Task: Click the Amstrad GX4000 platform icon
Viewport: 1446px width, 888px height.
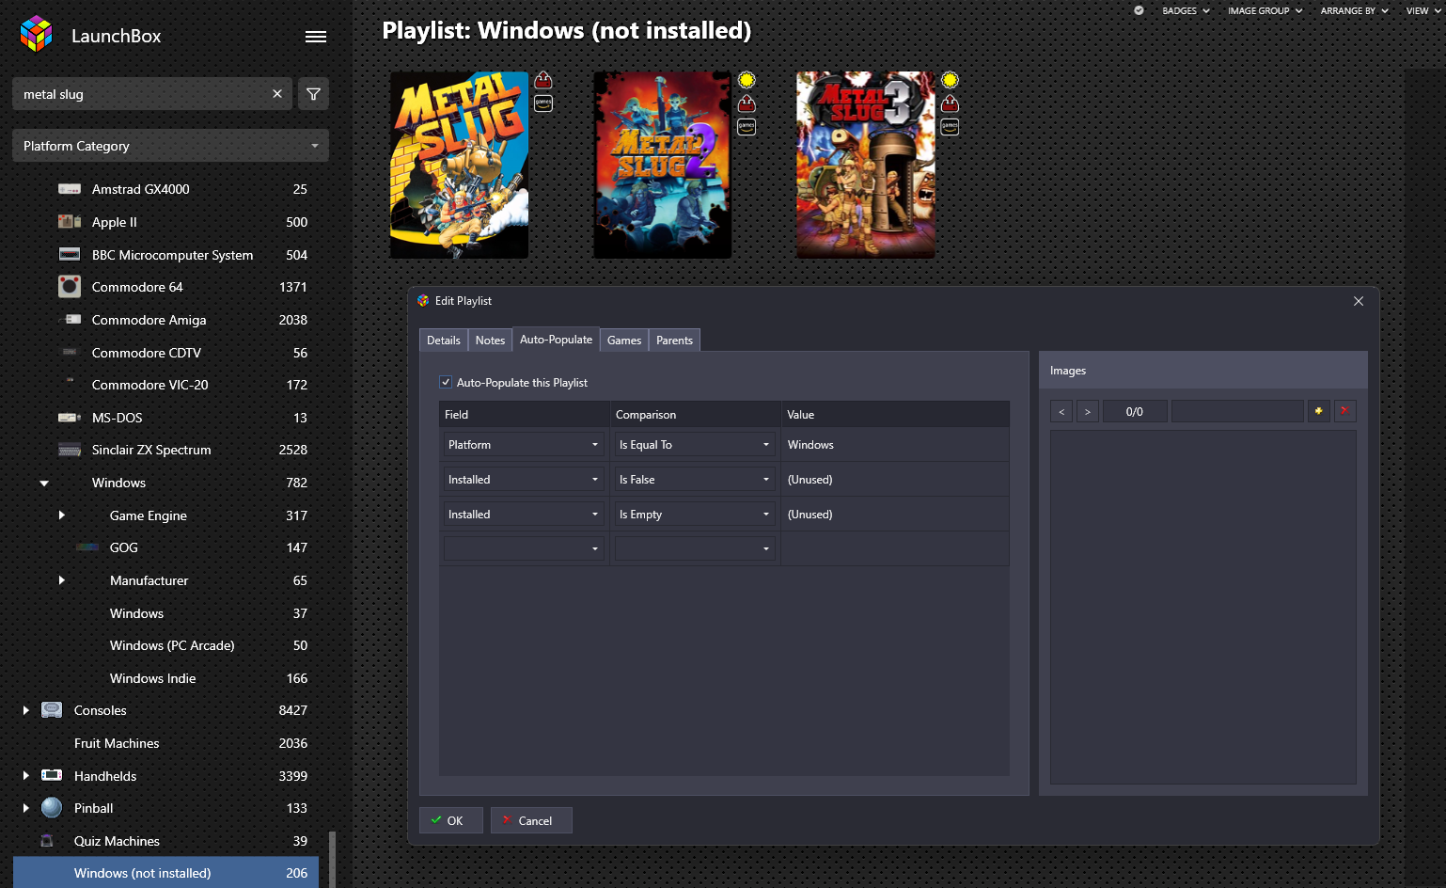Action: coord(70,189)
